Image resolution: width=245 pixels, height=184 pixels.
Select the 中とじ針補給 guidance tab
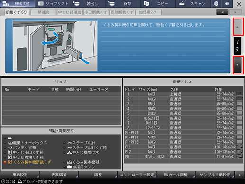click(x=70, y=12)
